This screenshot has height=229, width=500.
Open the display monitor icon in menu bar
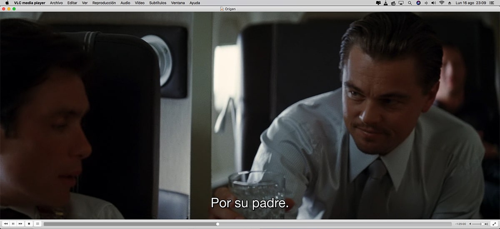pyautogui.click(x=378, y=2)
